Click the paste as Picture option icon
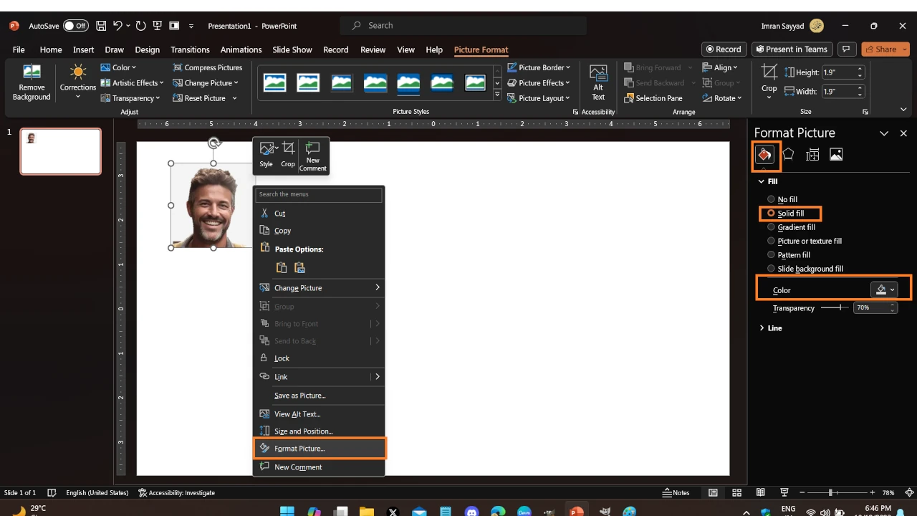This screenshot has width=917, height=516. 299,268
